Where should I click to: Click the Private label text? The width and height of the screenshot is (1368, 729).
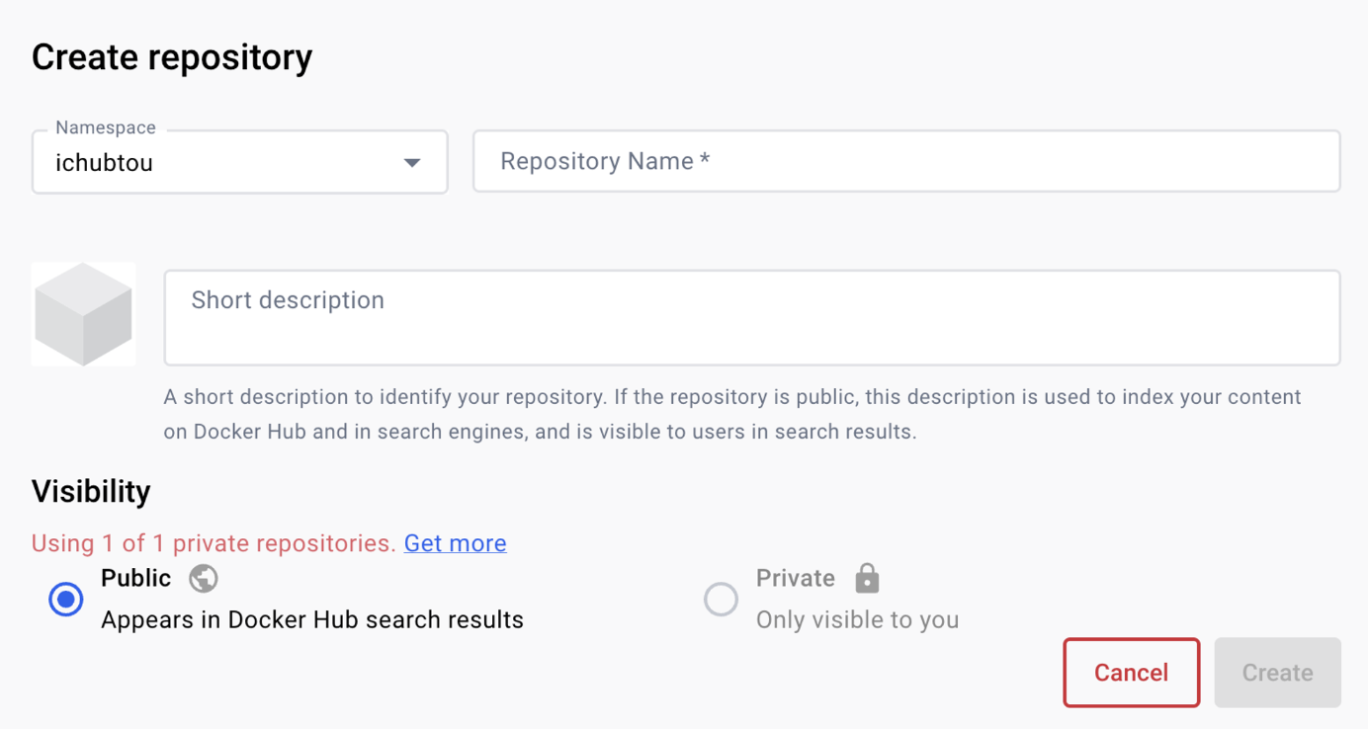pos(796,578)
